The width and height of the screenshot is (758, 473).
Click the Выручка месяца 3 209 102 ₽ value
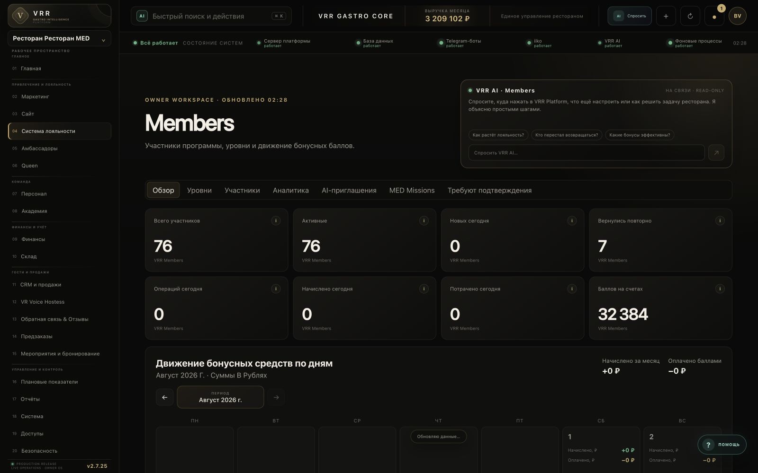(447, 19)
